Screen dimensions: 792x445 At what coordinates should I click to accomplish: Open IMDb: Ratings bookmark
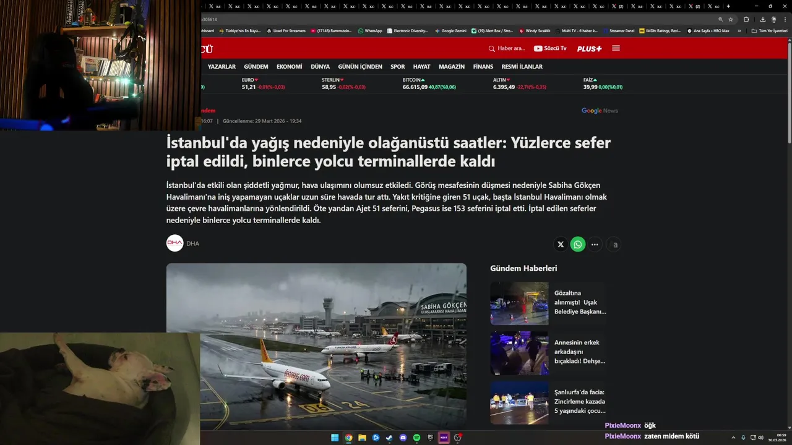pyautogui.click(x=660, y=30)
